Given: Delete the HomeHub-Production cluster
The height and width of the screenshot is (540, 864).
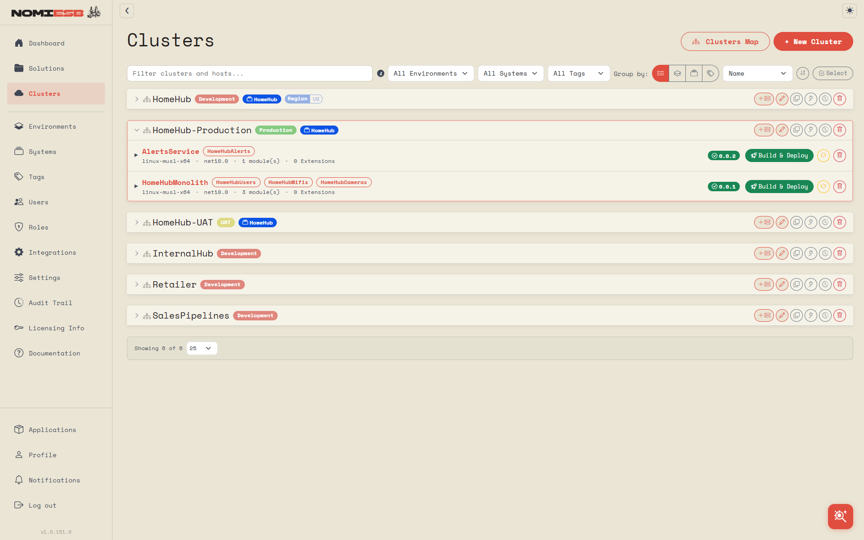Looking at the screenshot, I should 840,130.
